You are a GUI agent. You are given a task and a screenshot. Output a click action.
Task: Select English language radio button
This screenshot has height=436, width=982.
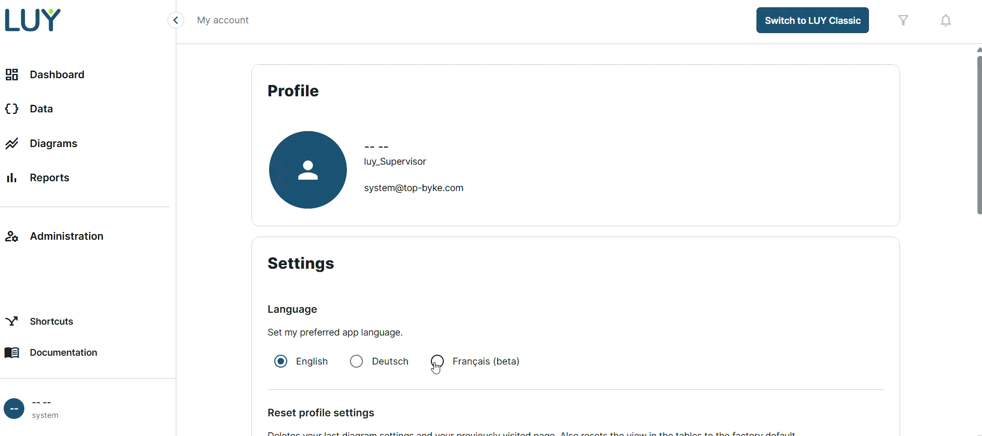280,361
